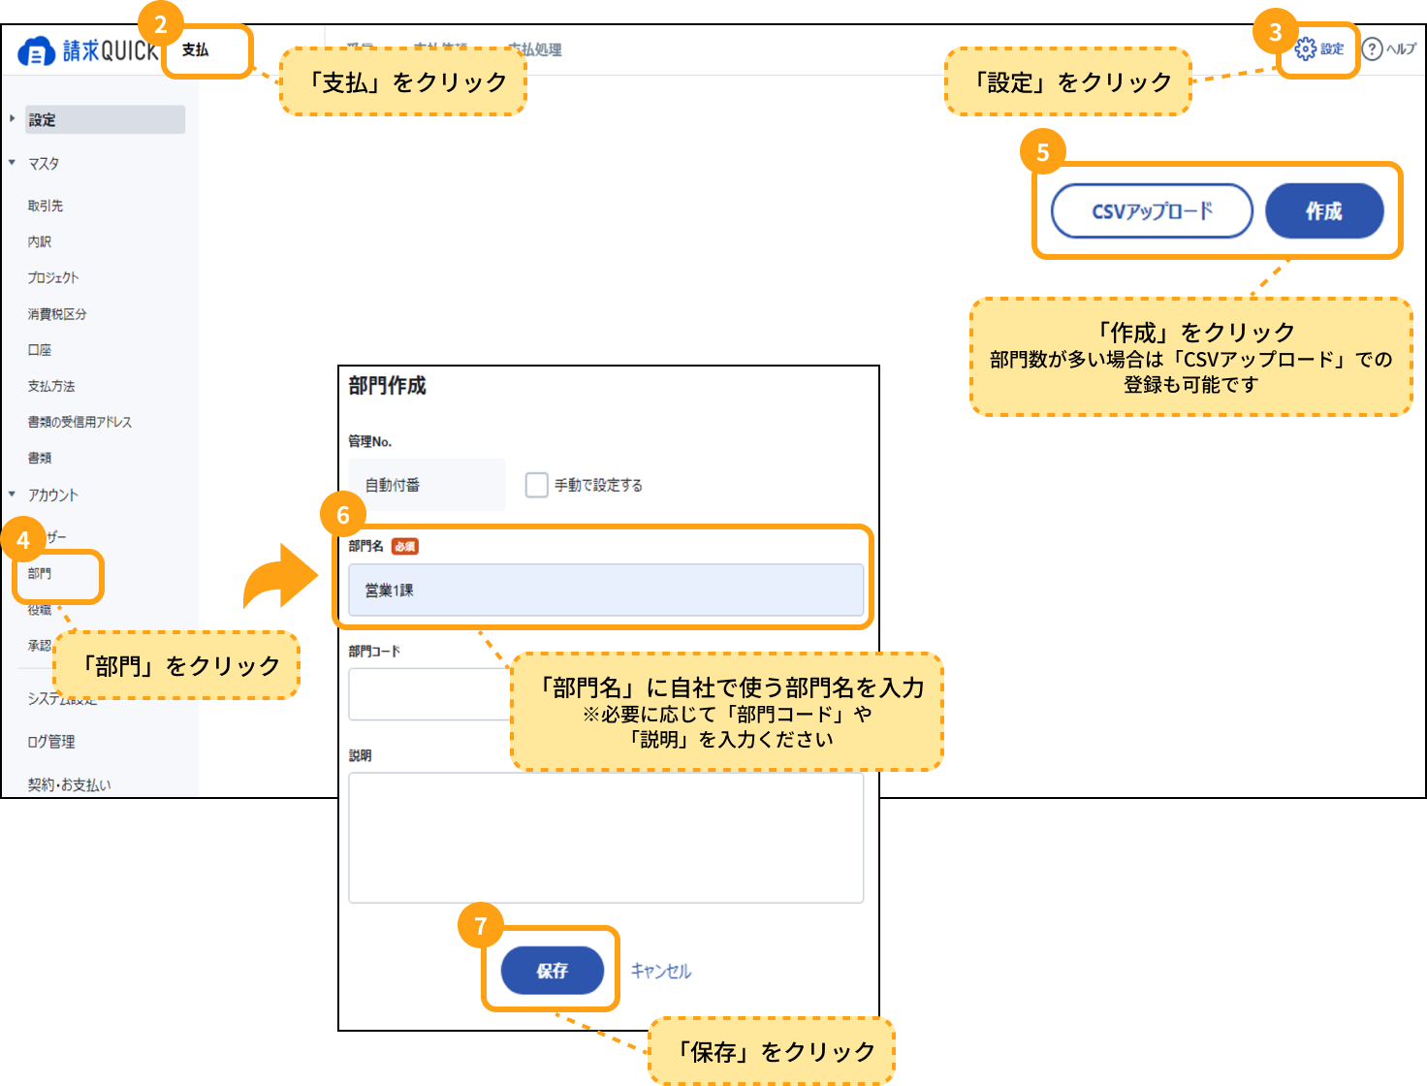This screenshot has height=1086, width=1427.
Task: Collapse the マスタ section in sidebar
Action: [13, 163]
